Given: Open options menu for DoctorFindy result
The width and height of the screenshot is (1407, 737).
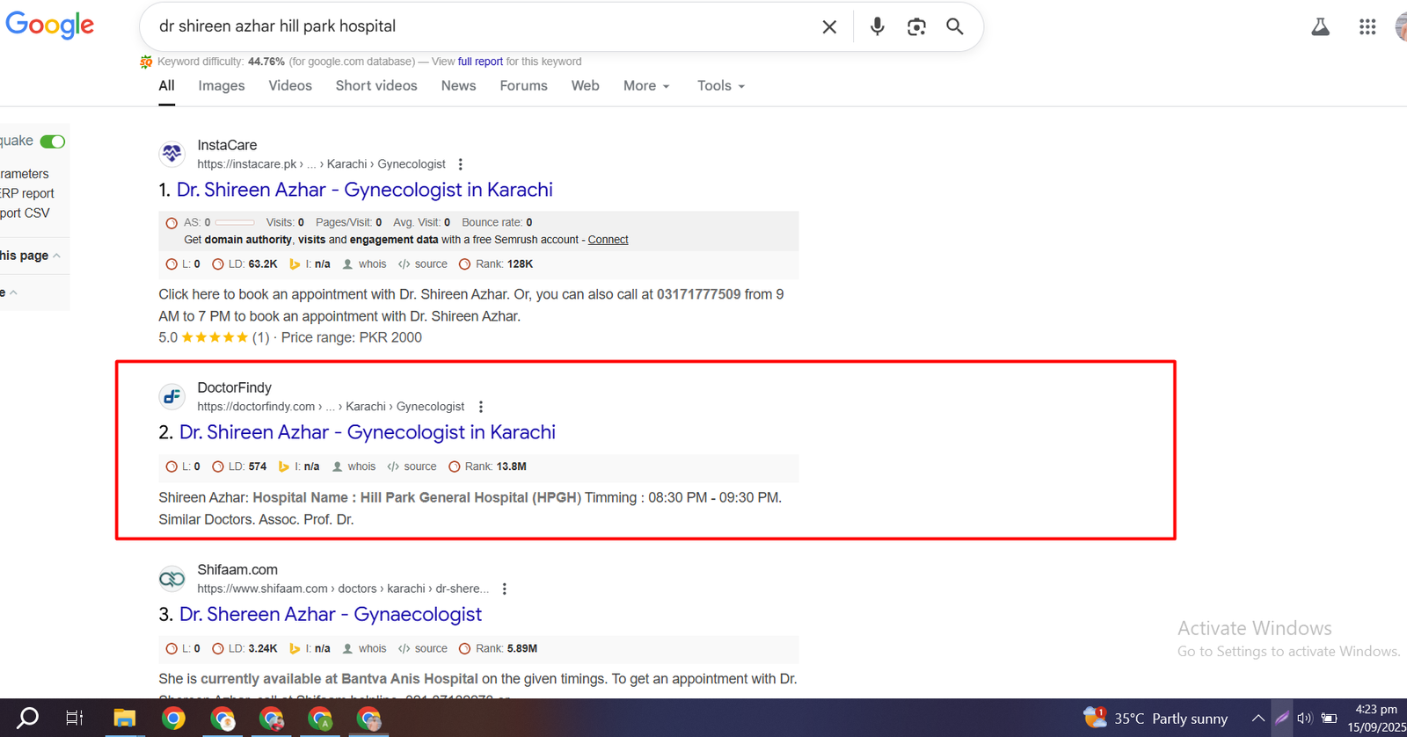Looking at the screenshot, I should click(x=480, y=407).
